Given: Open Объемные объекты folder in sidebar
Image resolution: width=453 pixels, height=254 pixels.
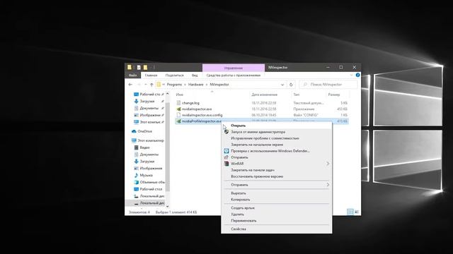Looking at the screenshot, I should [149, 182].
